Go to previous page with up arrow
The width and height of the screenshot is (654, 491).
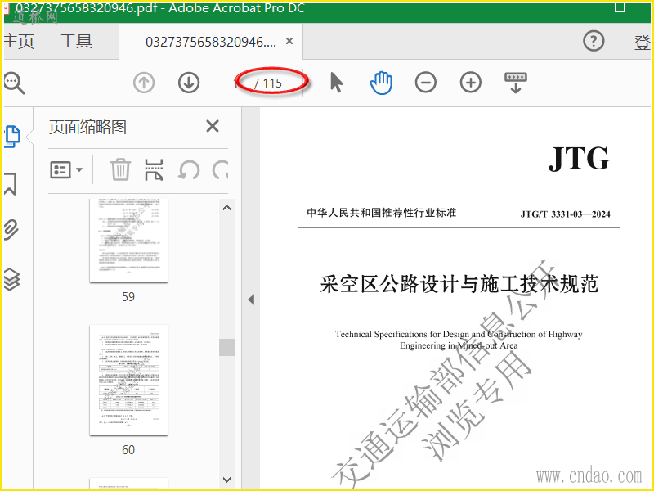click(144, 83)
